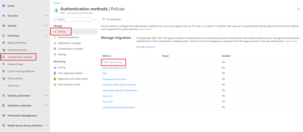Viewport: 303px width, 132px height.
Task: Click the Registration campaign icon
Action: tap(55, 43)
